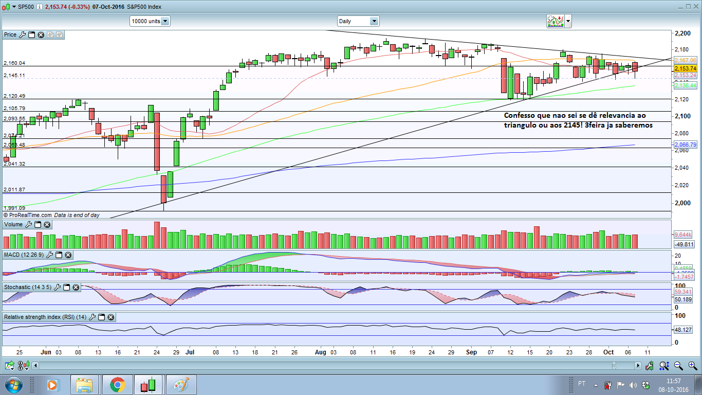The width and height of the screenshot is (702, 395).
Task: Zoom out the chart horizontally
Action: tap(678, 366)
